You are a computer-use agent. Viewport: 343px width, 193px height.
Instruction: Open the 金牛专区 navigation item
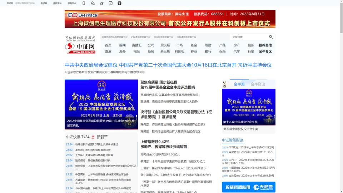tap(265, 51)
